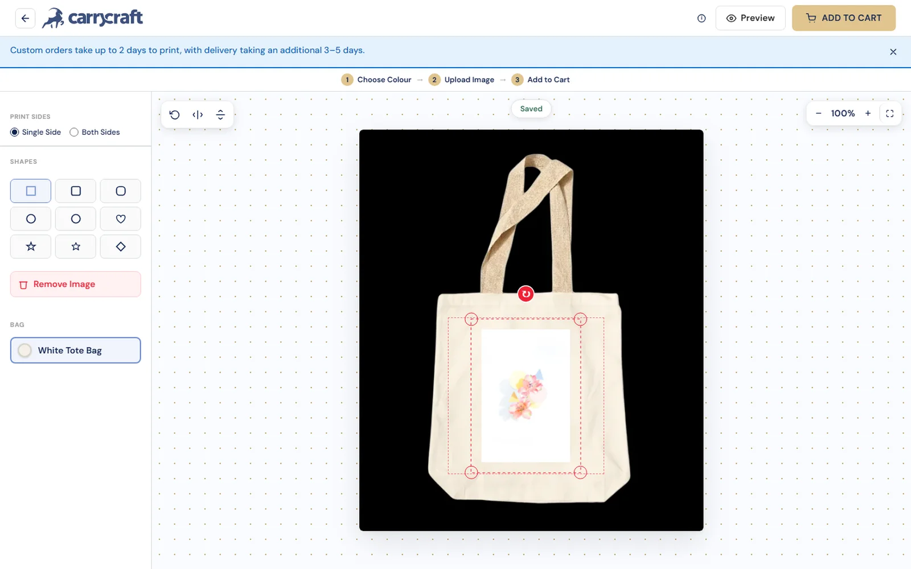
Task: Choose the diamond shape
Action: pyautogui.click(x=121, y=246)
